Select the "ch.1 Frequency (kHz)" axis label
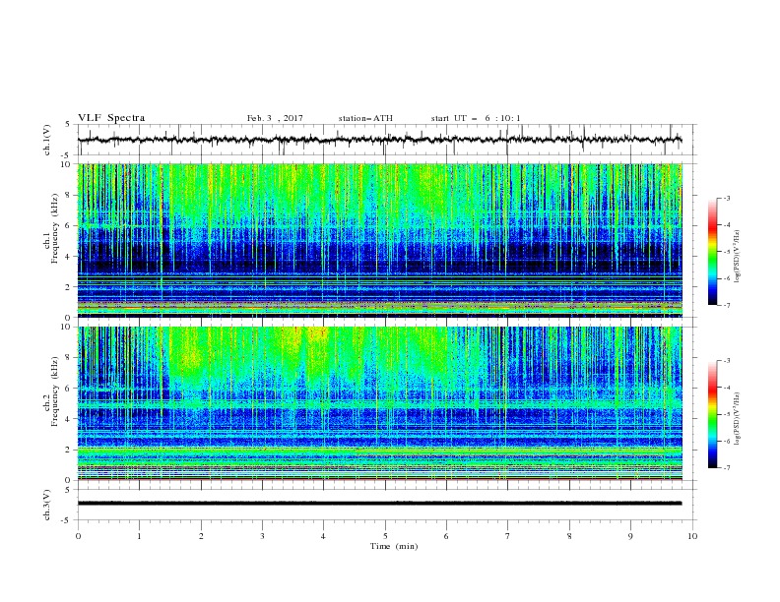The image size is (780, 602). click(51, 229)
